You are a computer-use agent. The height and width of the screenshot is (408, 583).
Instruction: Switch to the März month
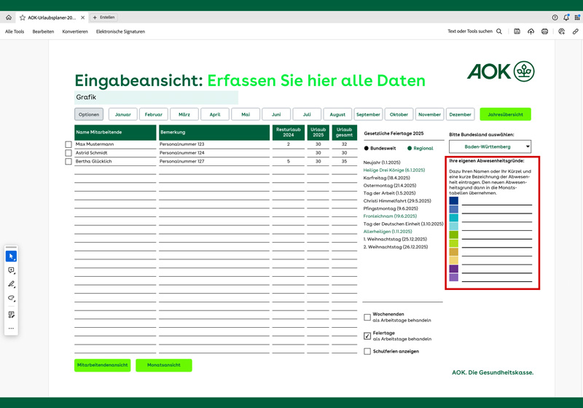tap(184, 114)
